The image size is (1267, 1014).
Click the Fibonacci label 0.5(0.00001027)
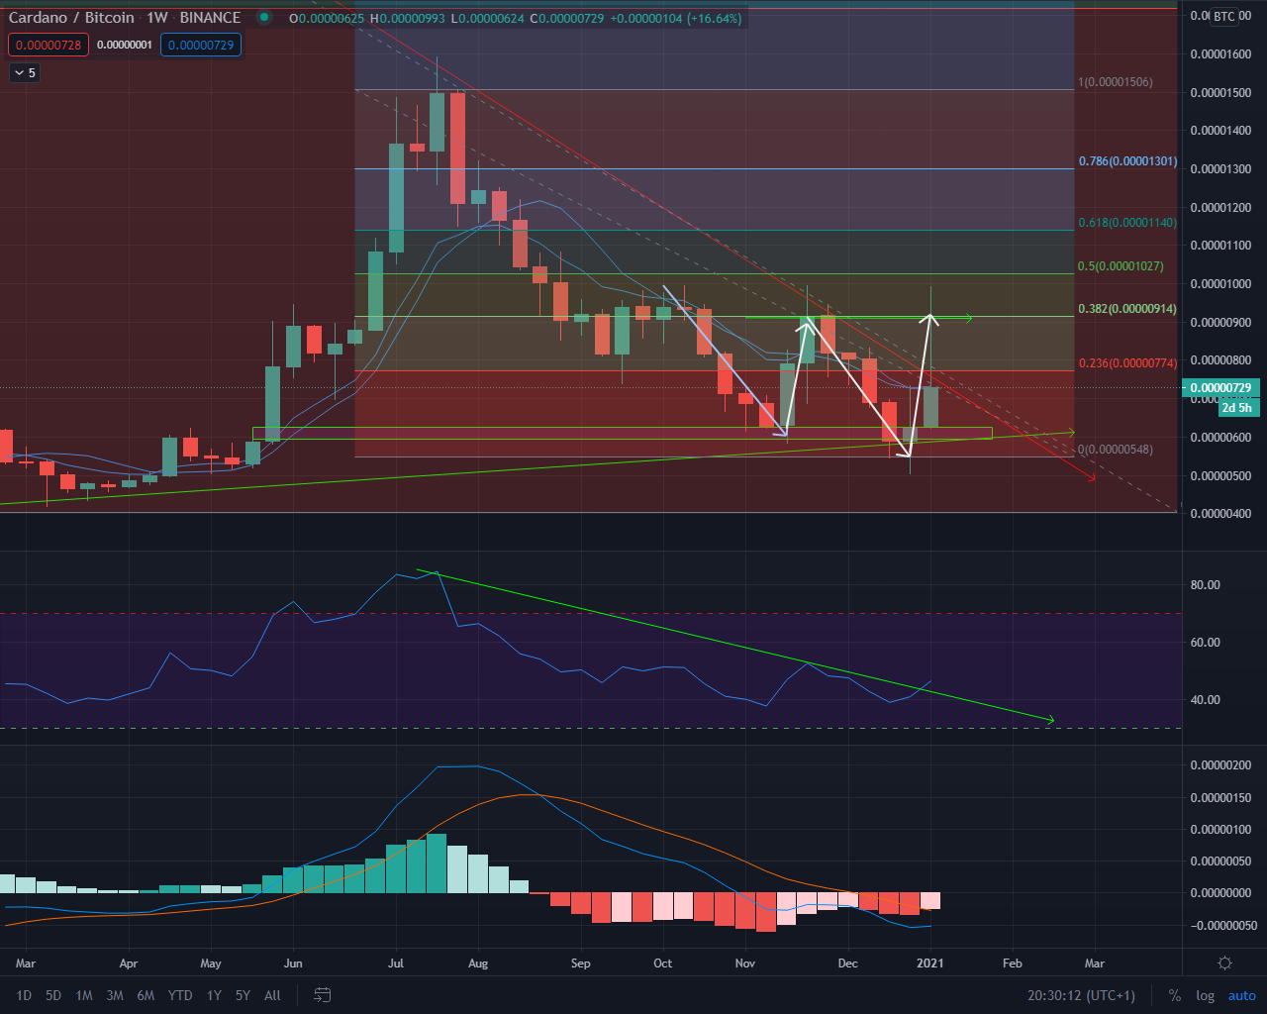coord(1121,266)
